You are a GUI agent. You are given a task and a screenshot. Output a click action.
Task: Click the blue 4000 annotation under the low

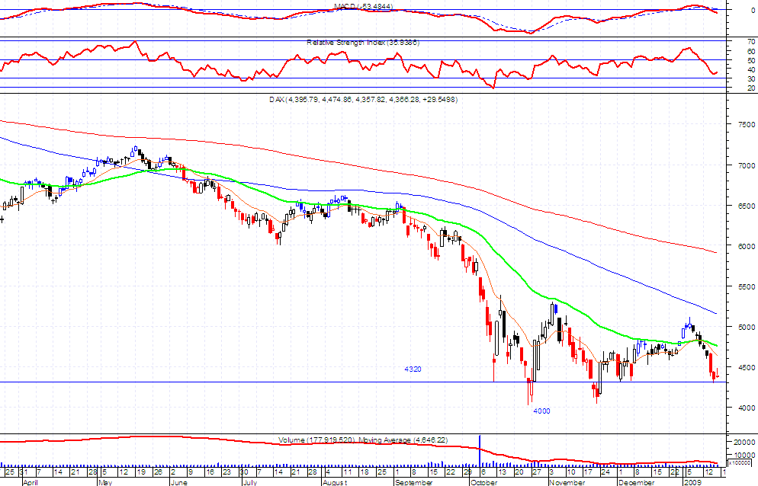coord(541,411)
